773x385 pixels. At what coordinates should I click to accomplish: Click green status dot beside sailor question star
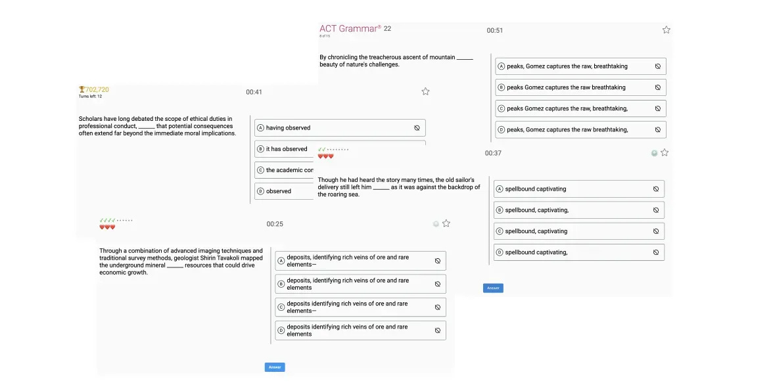(654, 153)
